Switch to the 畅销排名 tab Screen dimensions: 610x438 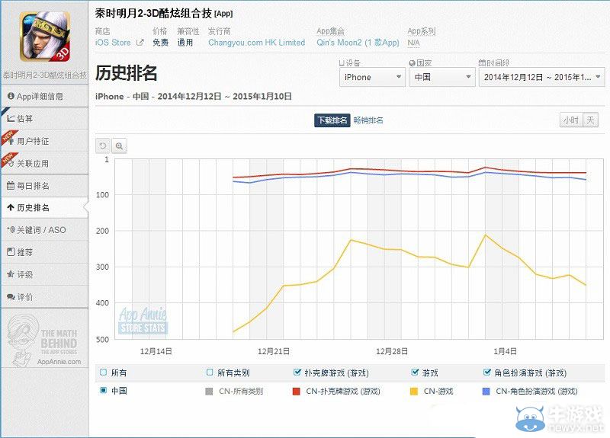368,120
